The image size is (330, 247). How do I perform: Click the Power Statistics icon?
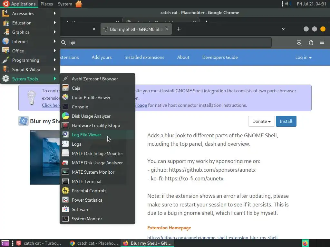(65, 200)
